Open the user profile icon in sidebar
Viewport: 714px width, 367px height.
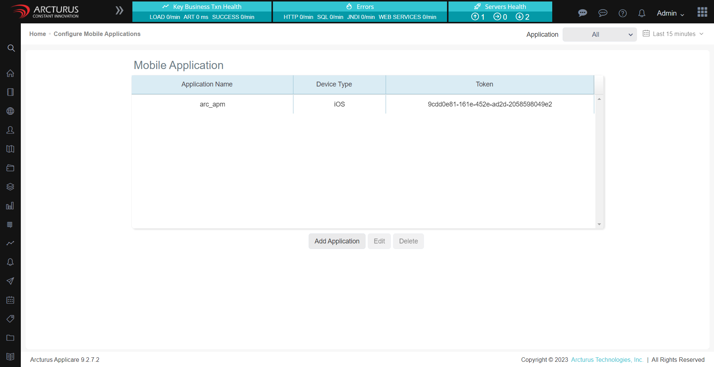click(10, 130)
